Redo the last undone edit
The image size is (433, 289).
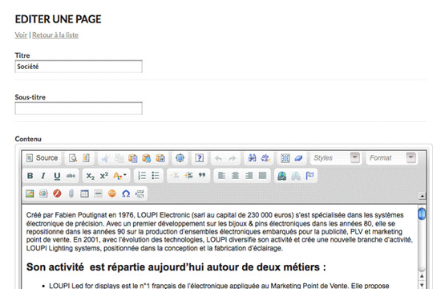coord(233,158)
